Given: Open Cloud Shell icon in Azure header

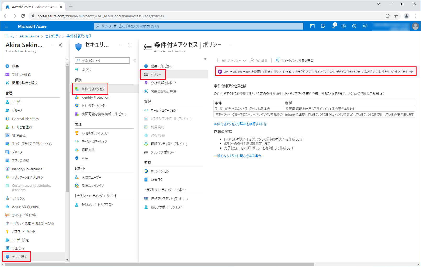Looking at the screenshot, I should tap(312, 26).
